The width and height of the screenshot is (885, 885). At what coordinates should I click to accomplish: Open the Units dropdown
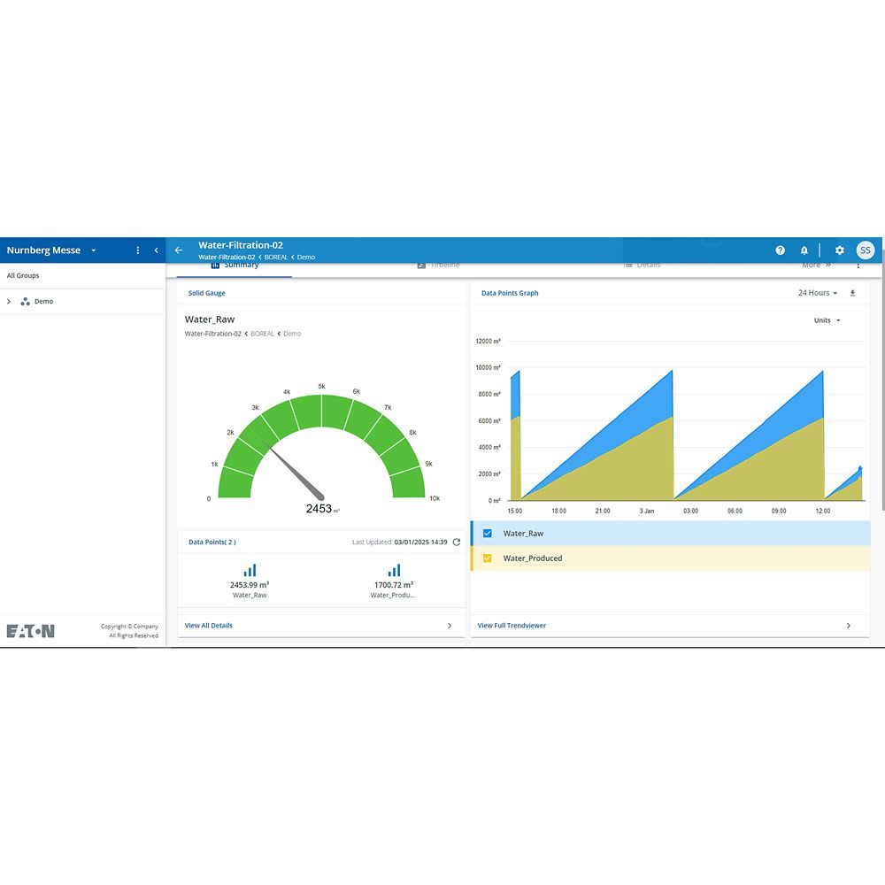pos(827,320)
